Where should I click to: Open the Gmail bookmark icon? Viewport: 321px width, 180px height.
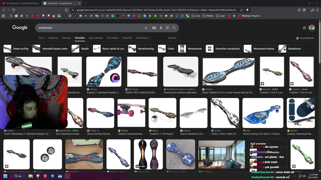(102, 16)
